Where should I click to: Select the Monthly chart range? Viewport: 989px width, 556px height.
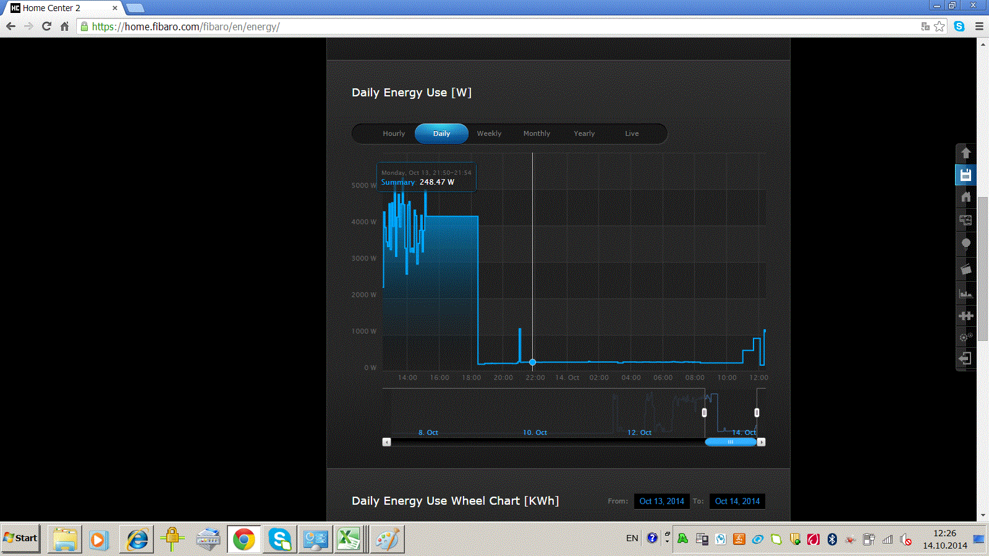tap(537, 133)
